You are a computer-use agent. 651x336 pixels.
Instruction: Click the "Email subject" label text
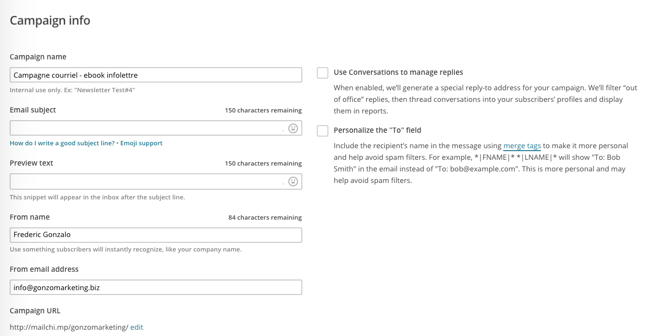(33, 110)
